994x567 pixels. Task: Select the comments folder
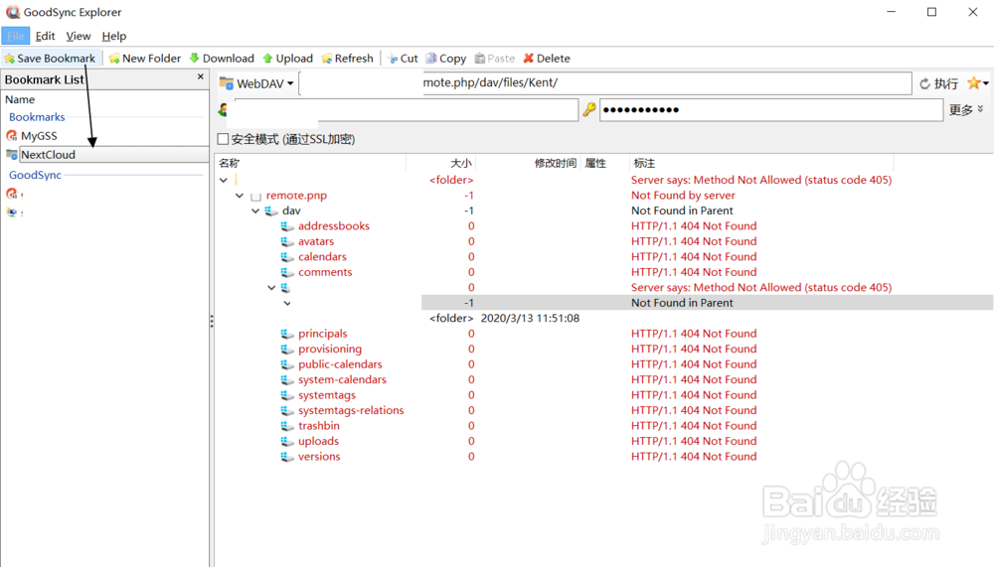coord(325,272)
